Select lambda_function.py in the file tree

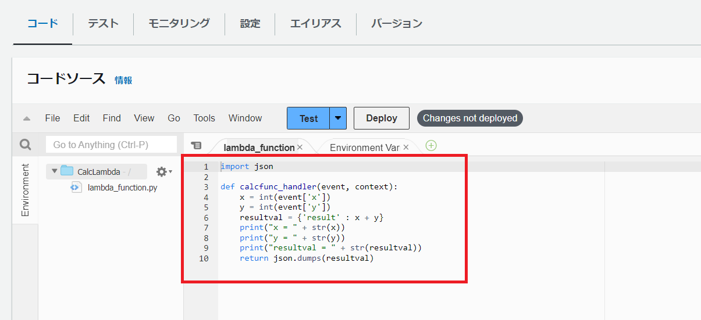coord(122,188)
